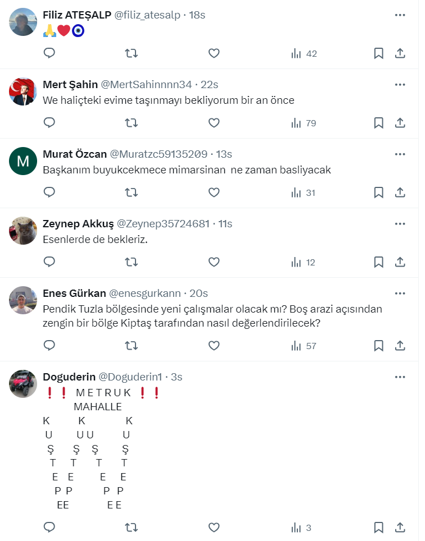
Task: Open more options on Mert Şahin's tweet
Action: (400, 85)
